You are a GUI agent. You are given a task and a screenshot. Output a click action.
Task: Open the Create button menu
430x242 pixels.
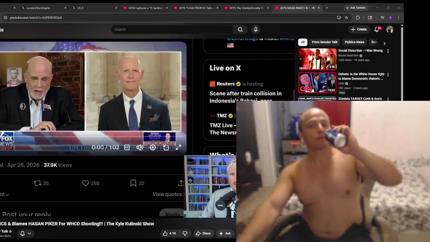coord(359,30)
